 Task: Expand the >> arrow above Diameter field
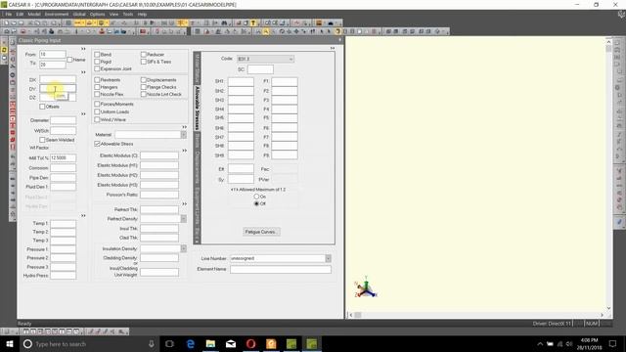(83, 114)
